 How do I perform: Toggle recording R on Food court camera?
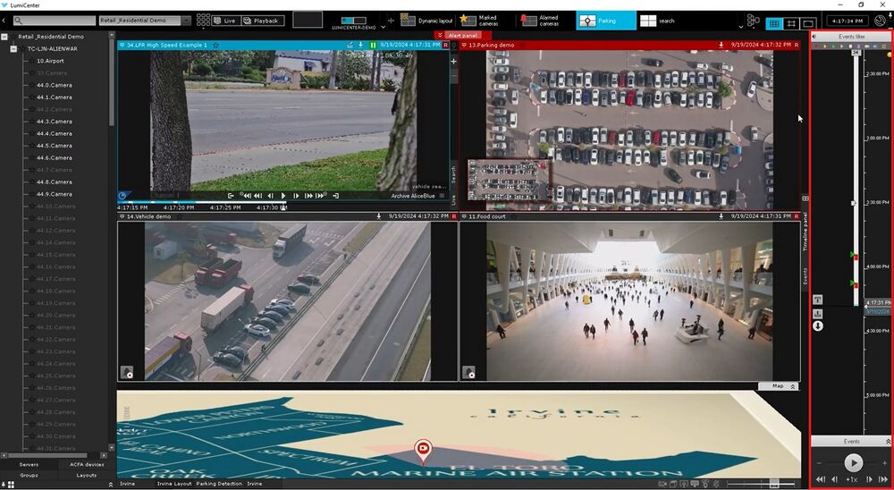(797, 216)
